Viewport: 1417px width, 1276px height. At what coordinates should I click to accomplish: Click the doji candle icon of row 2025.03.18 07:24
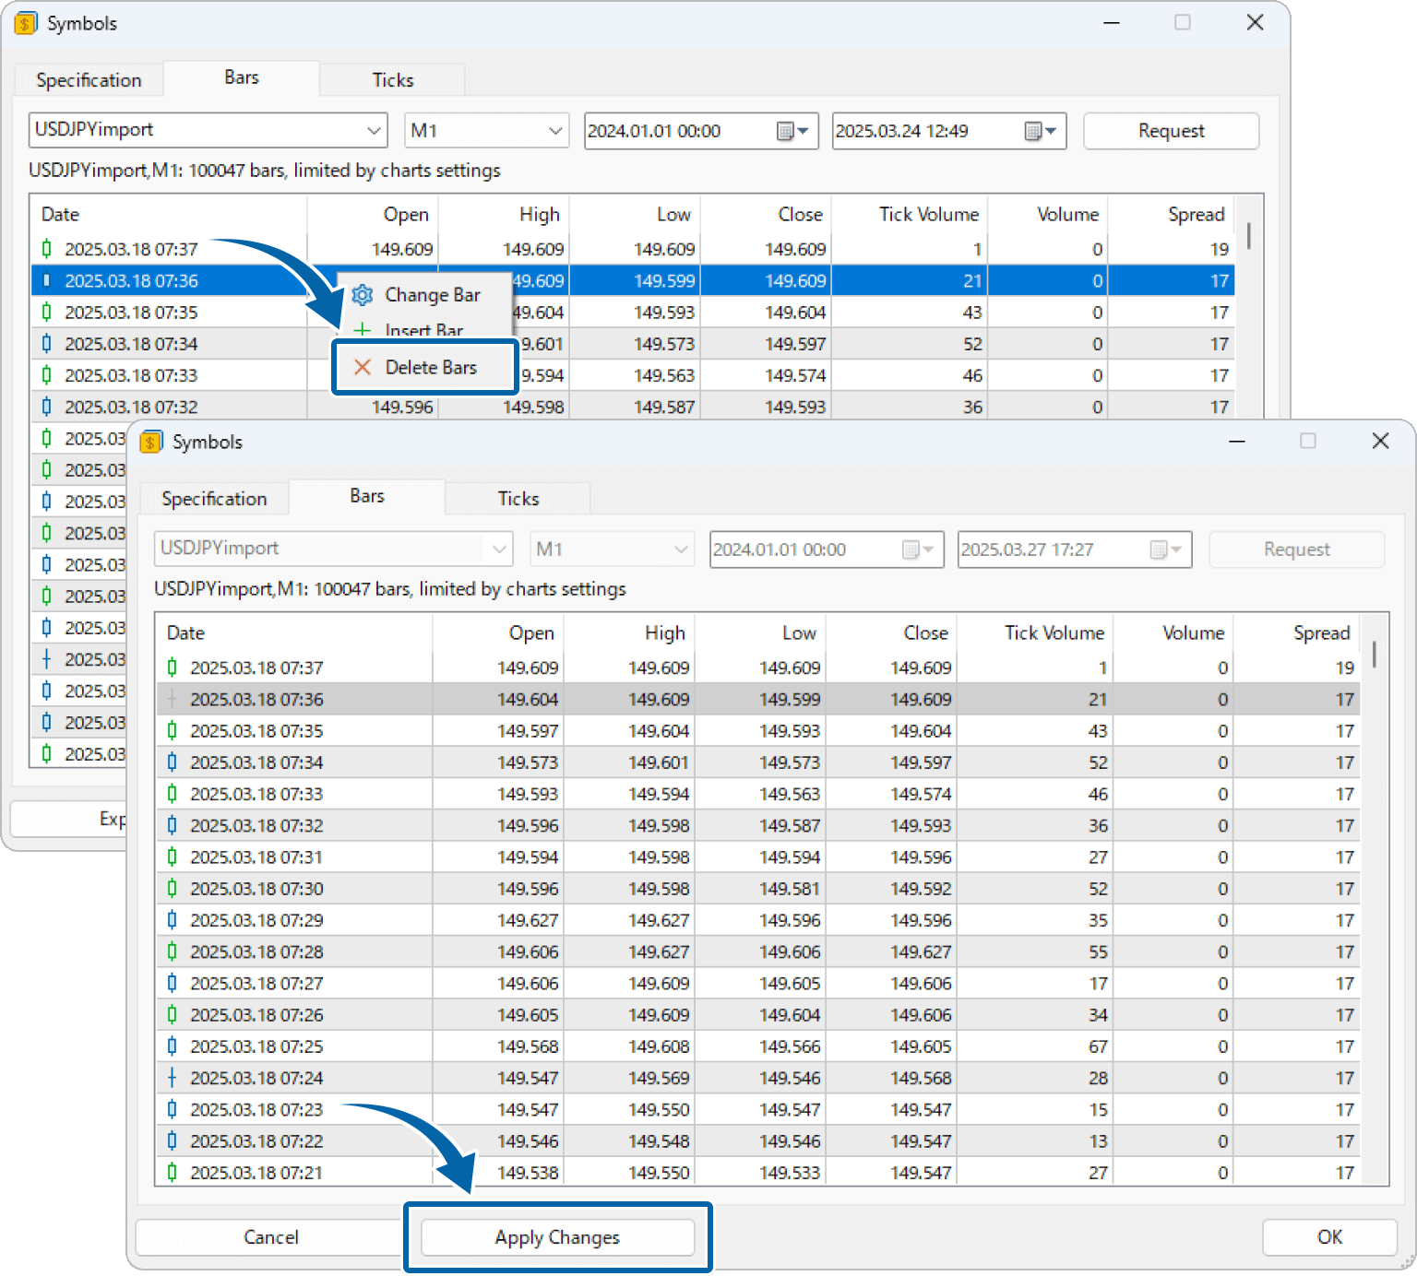(172, 1078)
